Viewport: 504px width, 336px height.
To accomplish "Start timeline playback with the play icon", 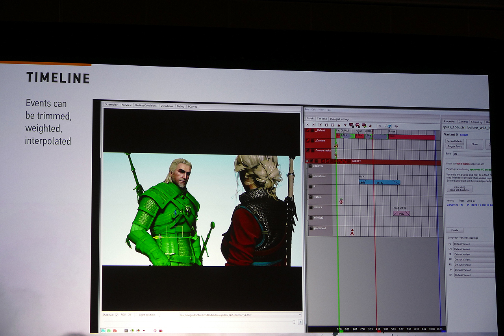I will pos(308,124).
